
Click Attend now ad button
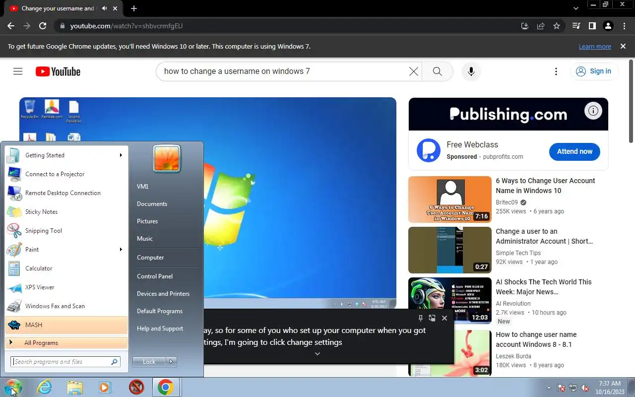tap(574, 151)
